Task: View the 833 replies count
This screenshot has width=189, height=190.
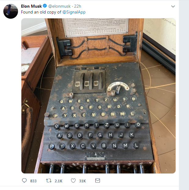Action: coord(33,181)
